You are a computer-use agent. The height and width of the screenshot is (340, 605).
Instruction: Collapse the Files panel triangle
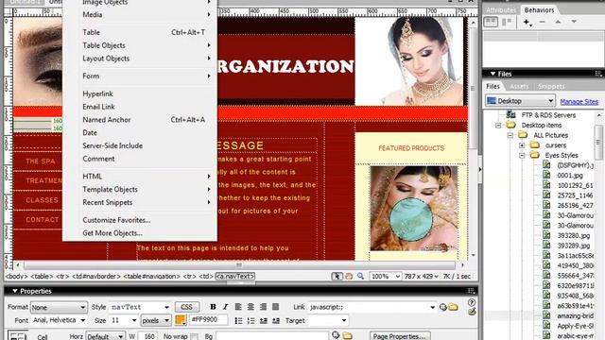coord(493,74)
